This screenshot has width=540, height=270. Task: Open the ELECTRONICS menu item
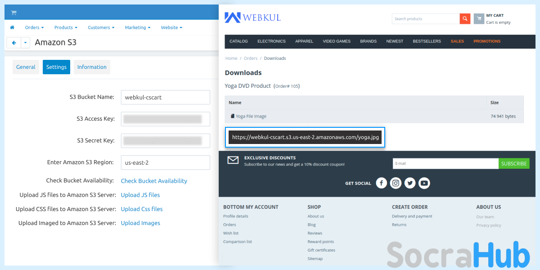(271, 41)
